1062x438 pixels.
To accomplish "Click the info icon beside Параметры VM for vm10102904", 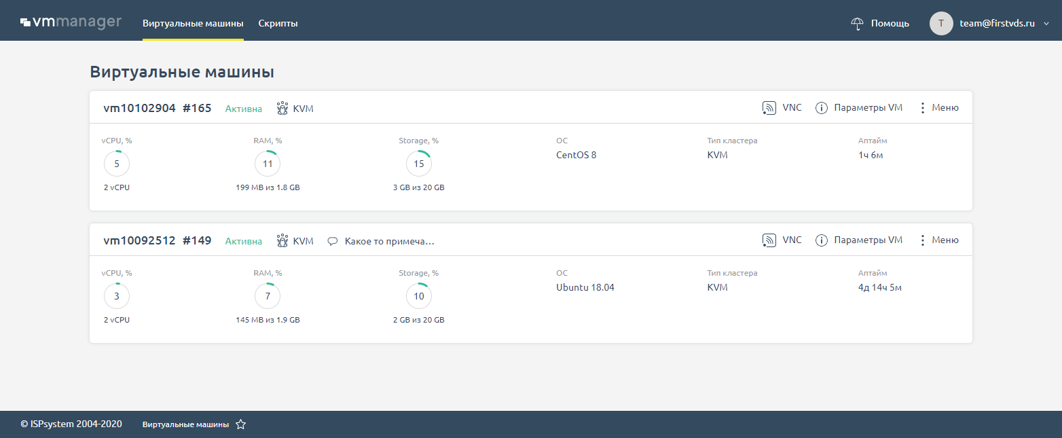I will 822,107.
